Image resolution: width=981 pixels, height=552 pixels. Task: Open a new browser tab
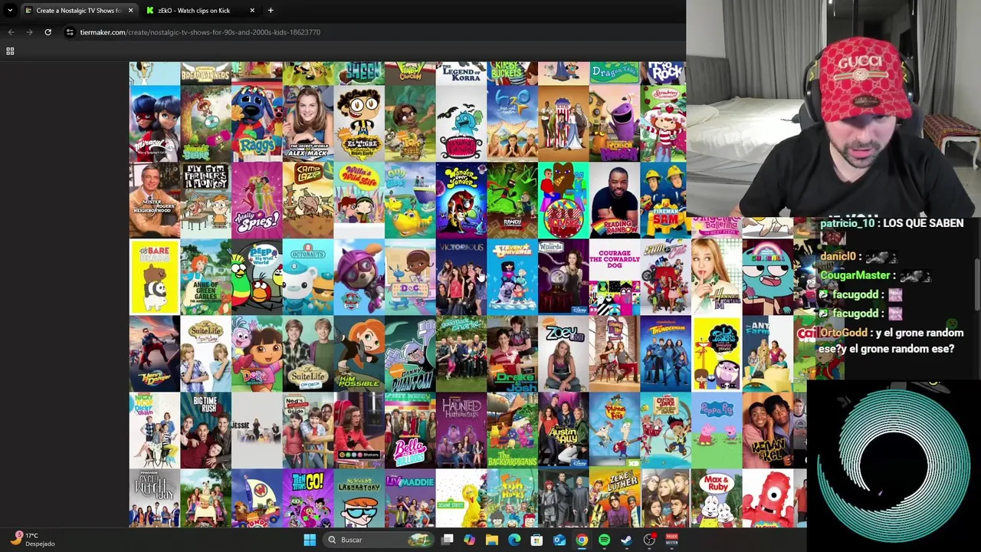point(271,10)
